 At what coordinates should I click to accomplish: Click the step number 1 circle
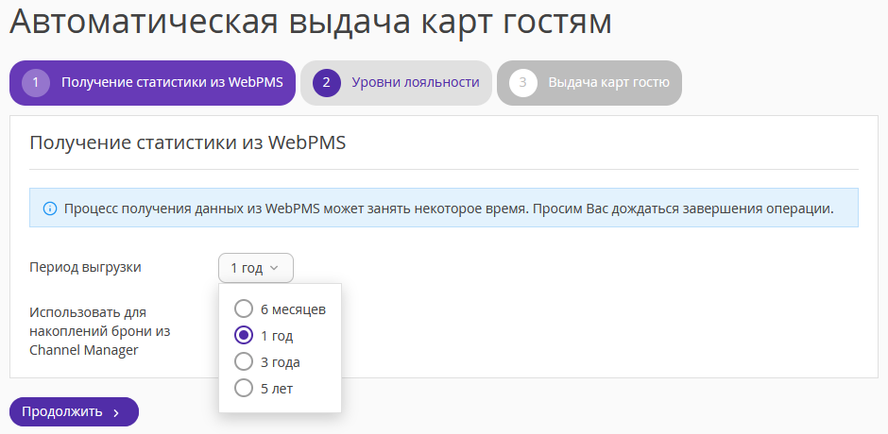(36, 83)
